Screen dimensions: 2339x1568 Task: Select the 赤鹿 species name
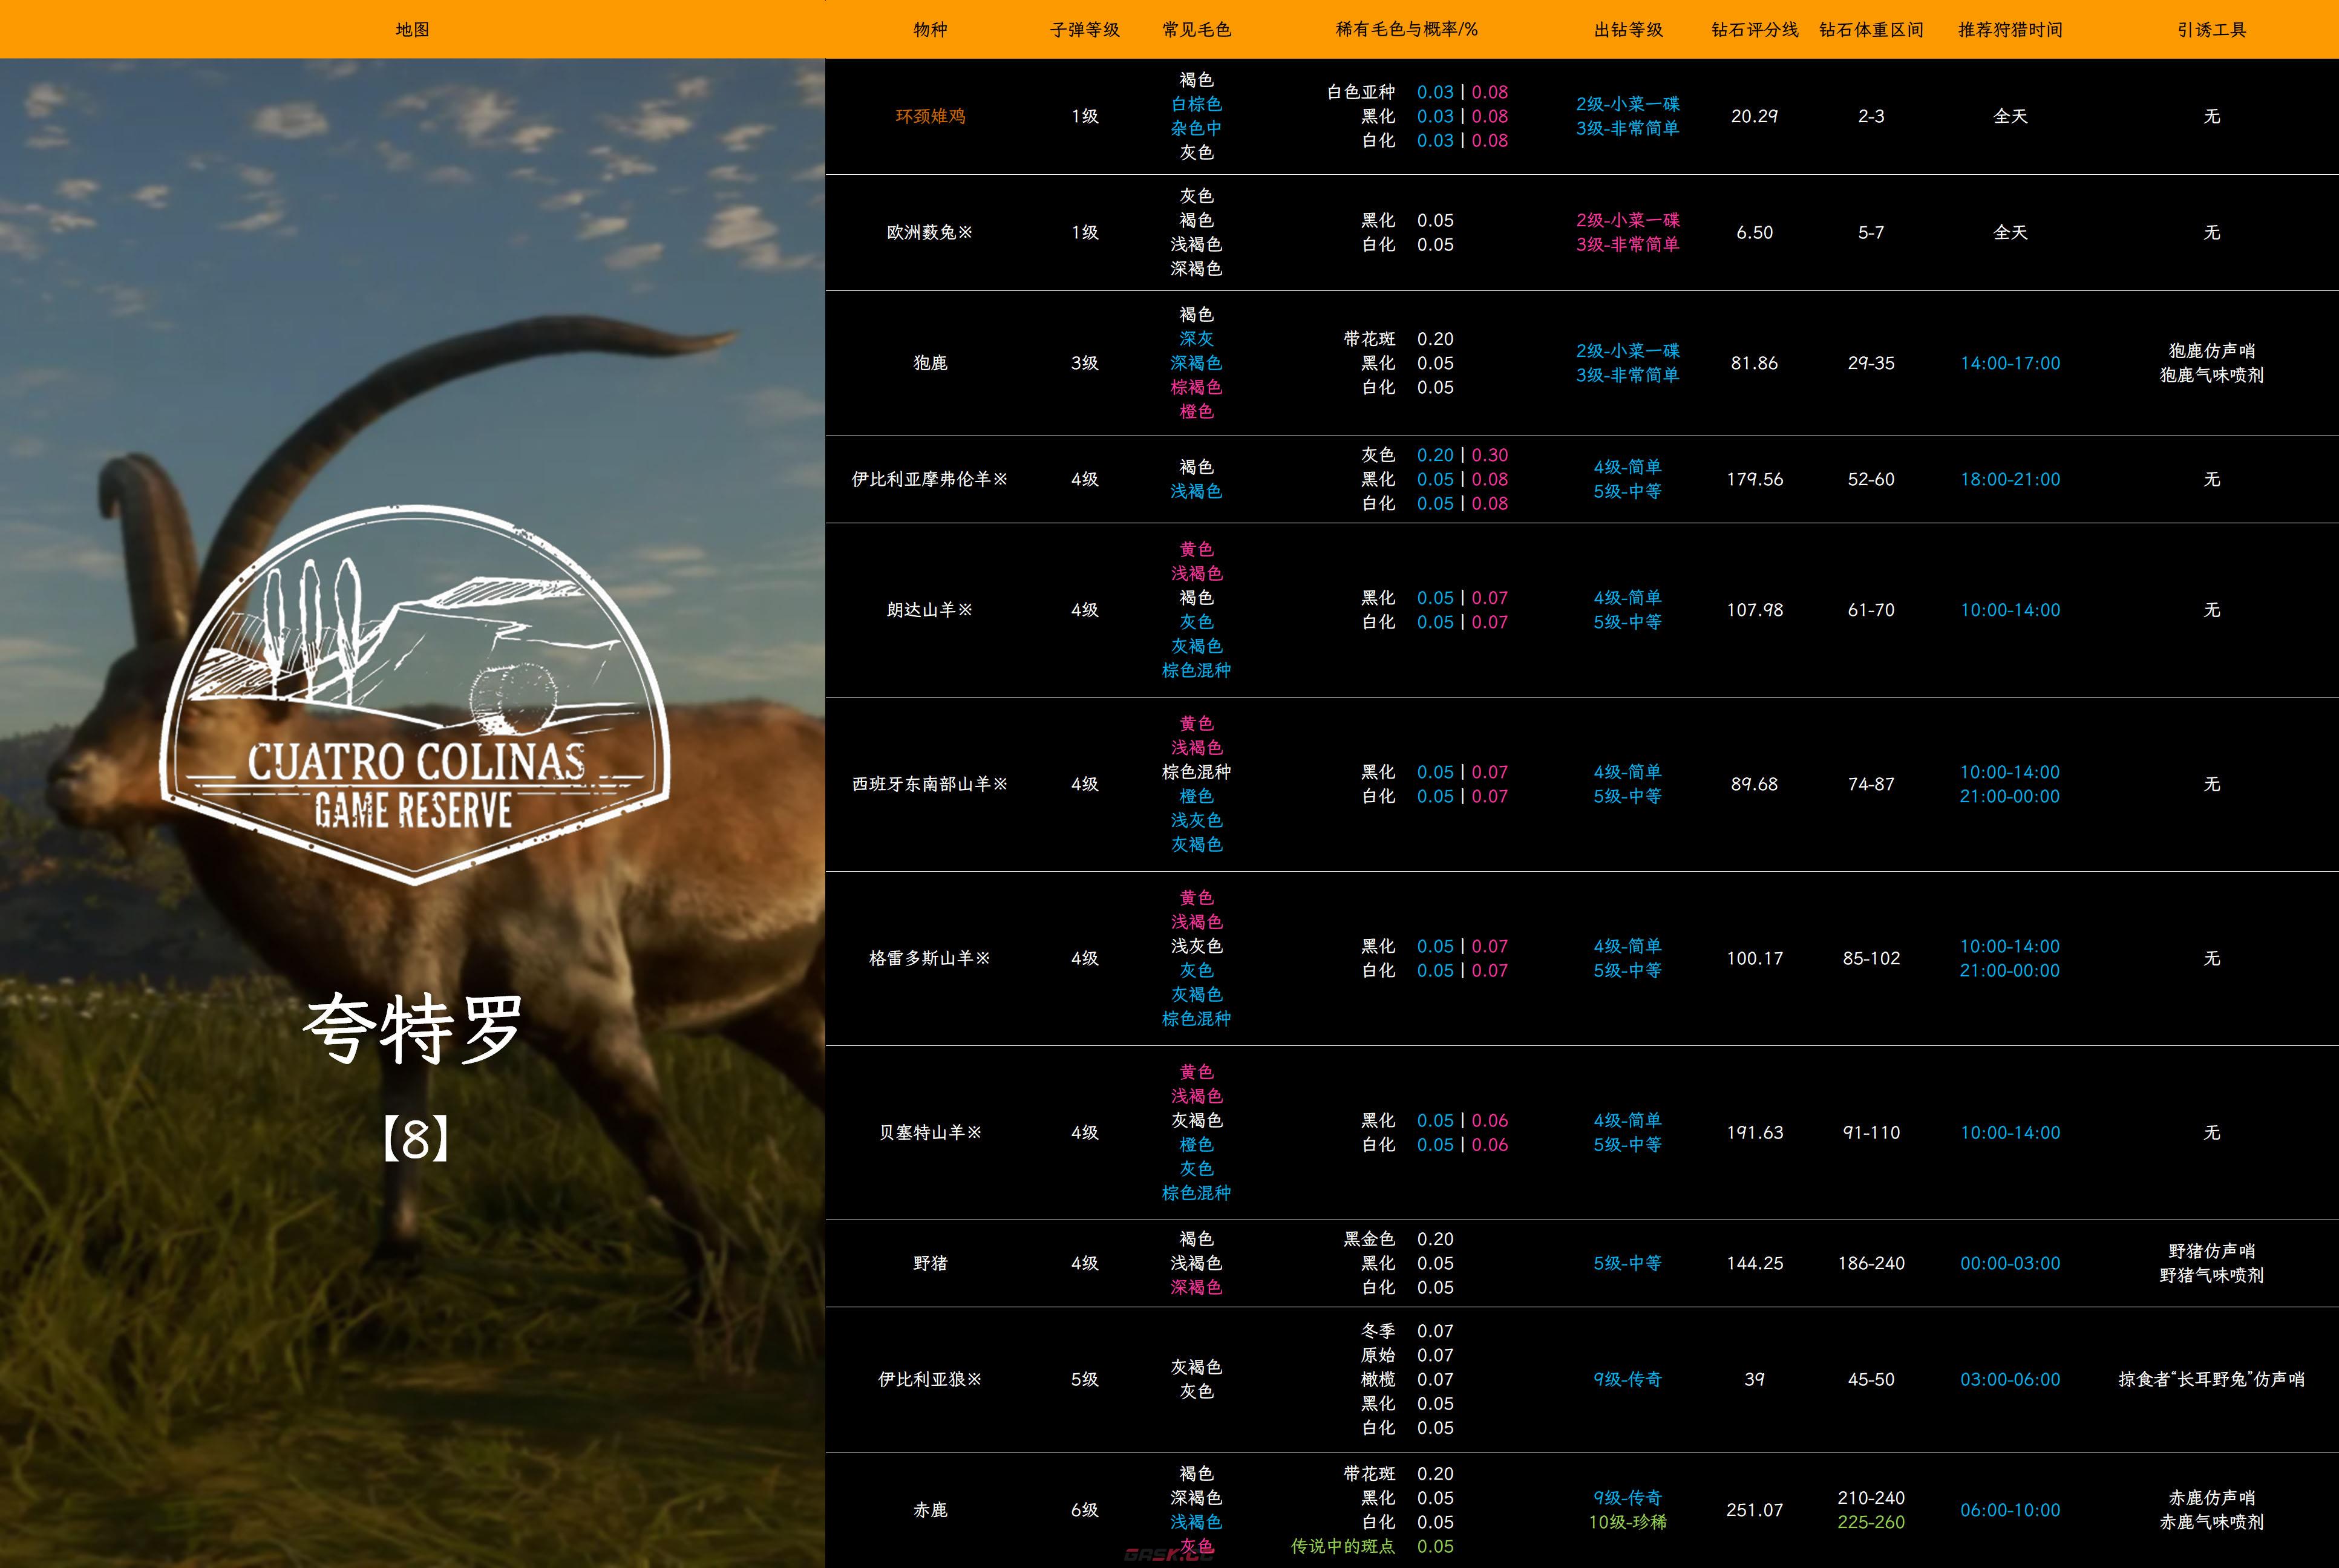point(929,1510)
